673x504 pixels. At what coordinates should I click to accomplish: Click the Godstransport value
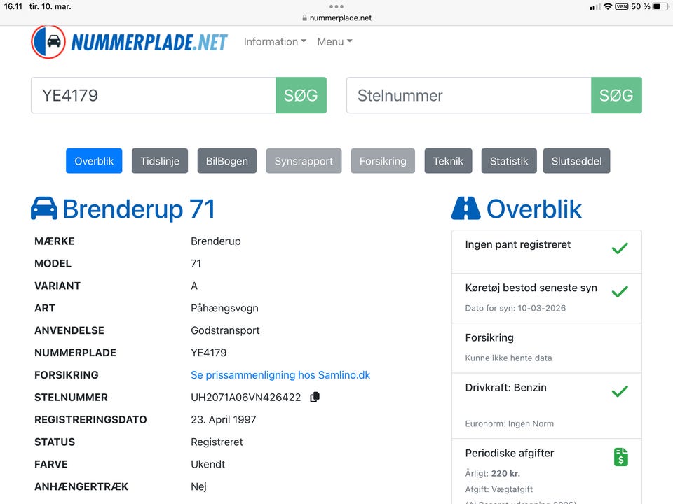pyautogui.click(x=225, y=330)
